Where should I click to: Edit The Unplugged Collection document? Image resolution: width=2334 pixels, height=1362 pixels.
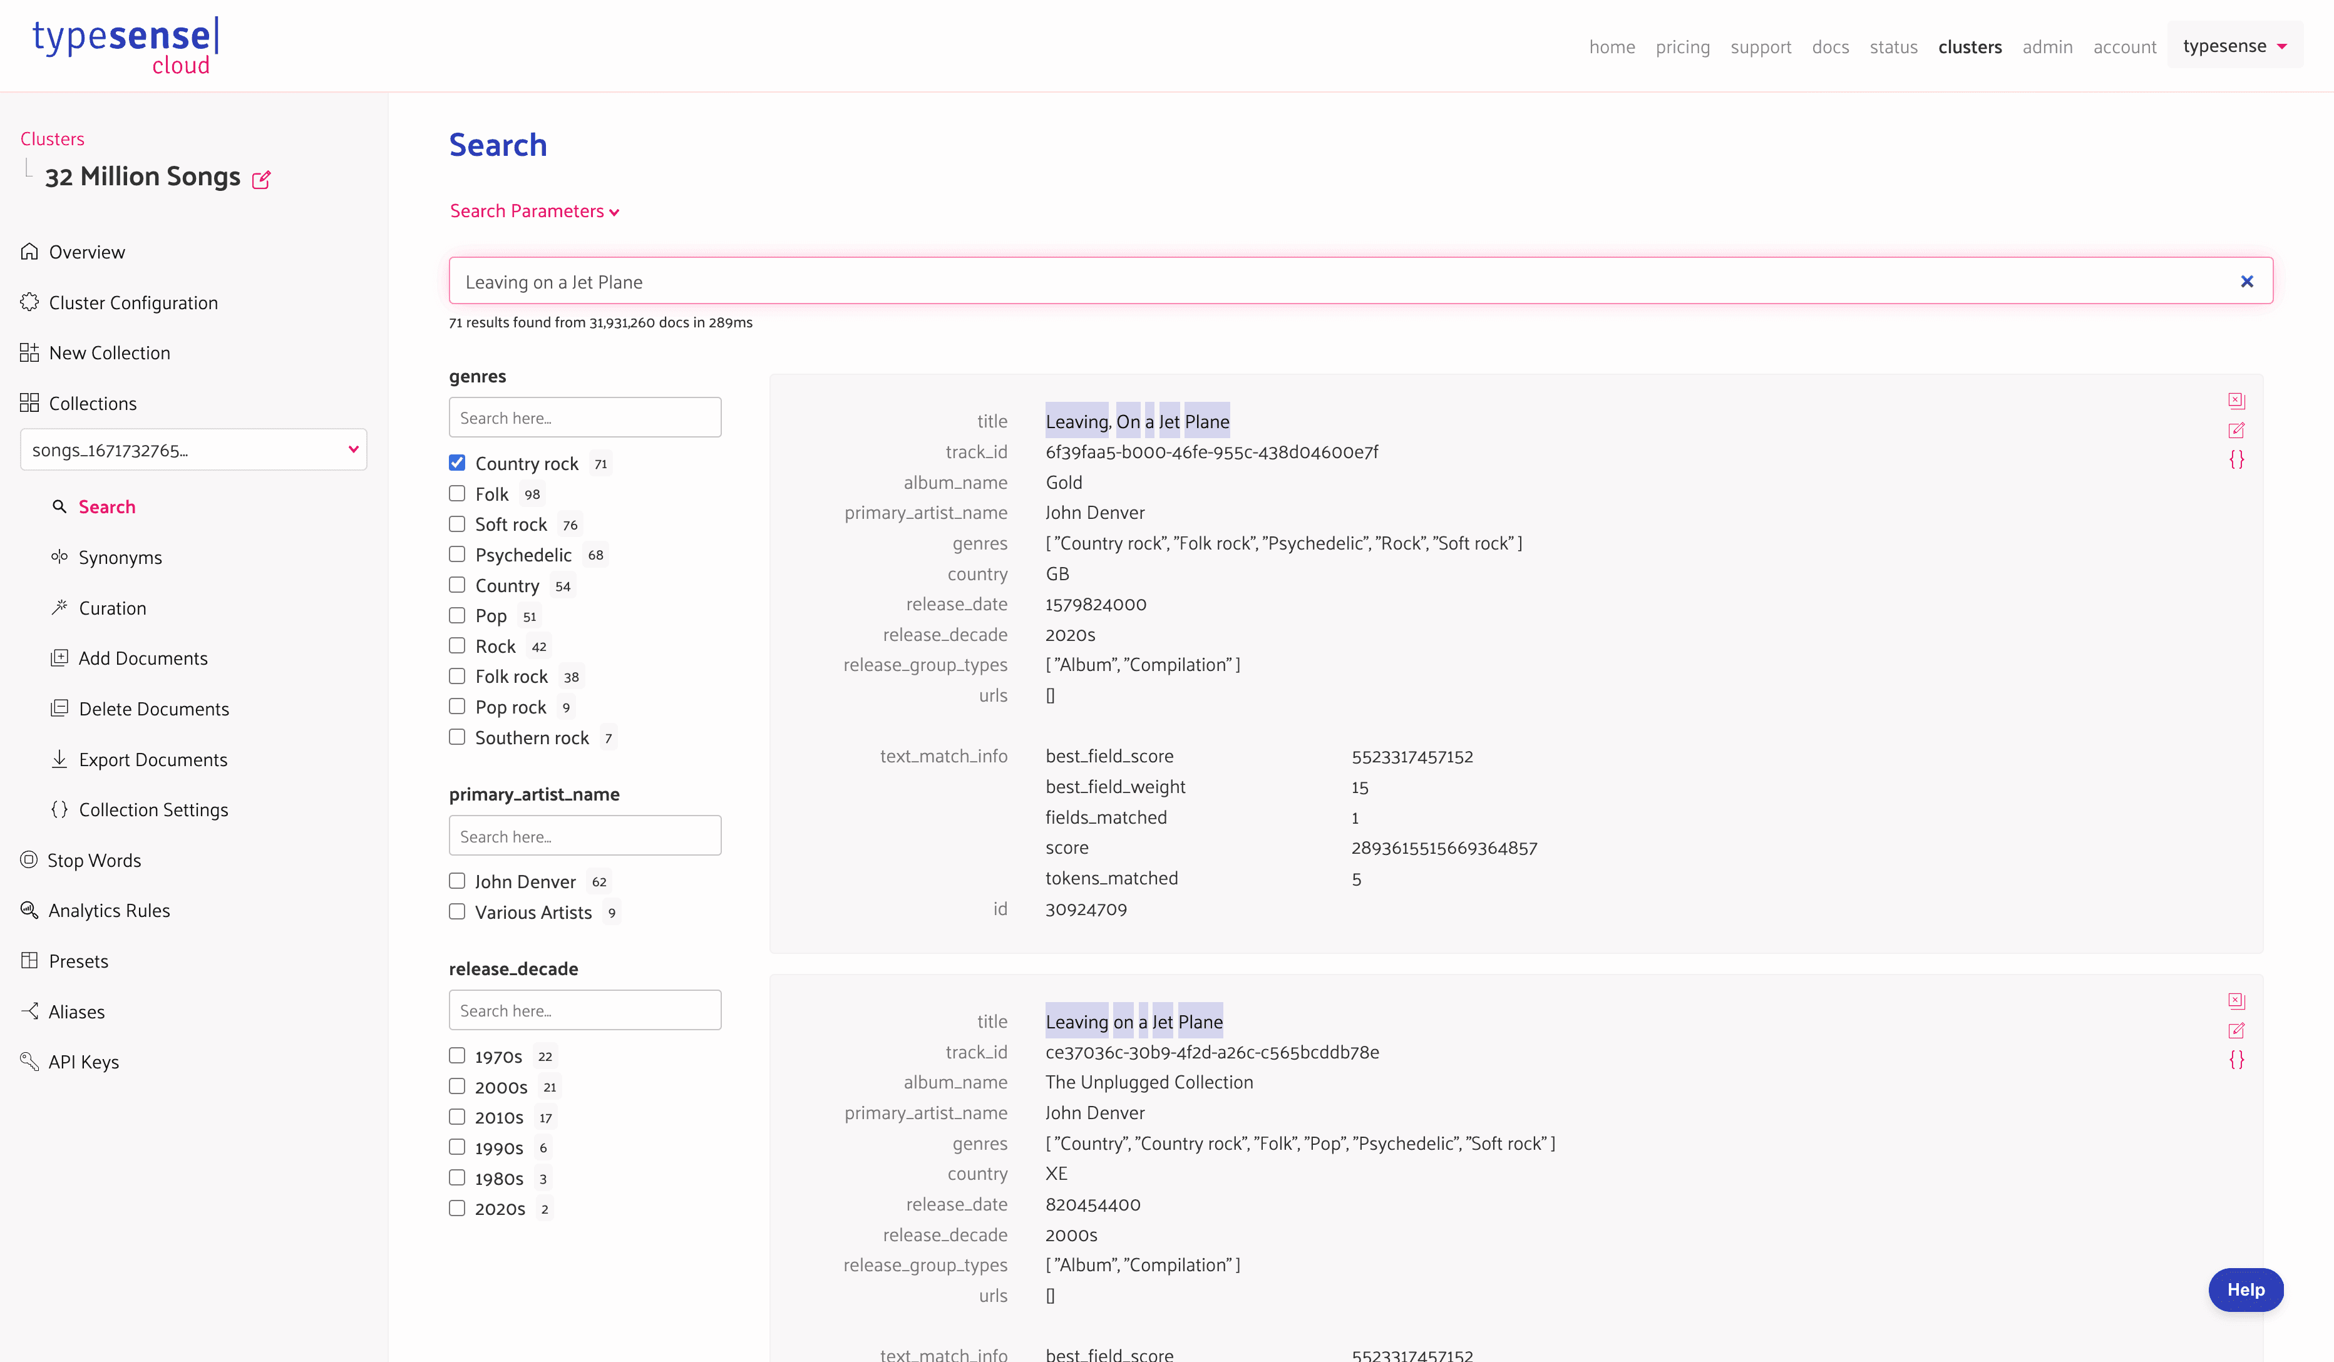pos(2236,1030)
